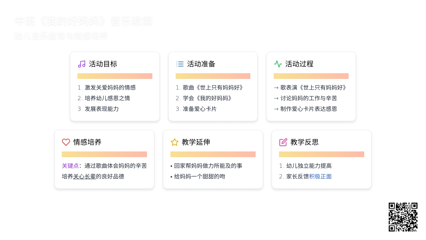
Task: Click list item 激发关爱妈妈的情感
Action: 110,87
